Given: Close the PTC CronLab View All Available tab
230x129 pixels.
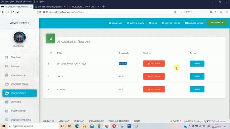Looking at the screenshot, I should tap(31, 6).
